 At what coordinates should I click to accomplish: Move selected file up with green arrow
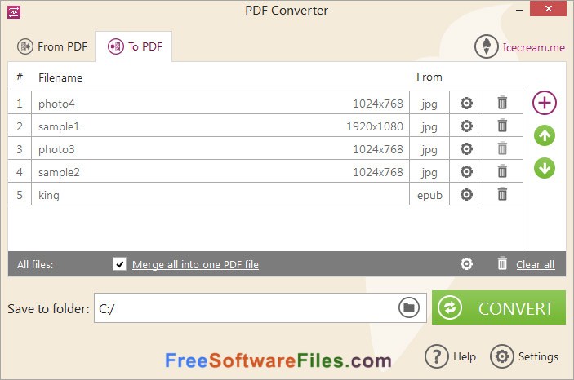coord(545,135)
